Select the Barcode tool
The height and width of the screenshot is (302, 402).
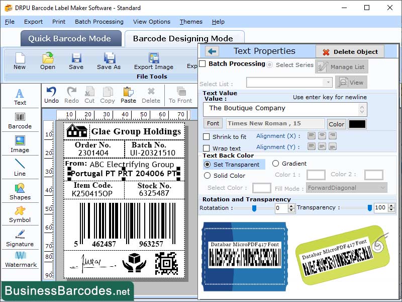click(x=20, y=121)
